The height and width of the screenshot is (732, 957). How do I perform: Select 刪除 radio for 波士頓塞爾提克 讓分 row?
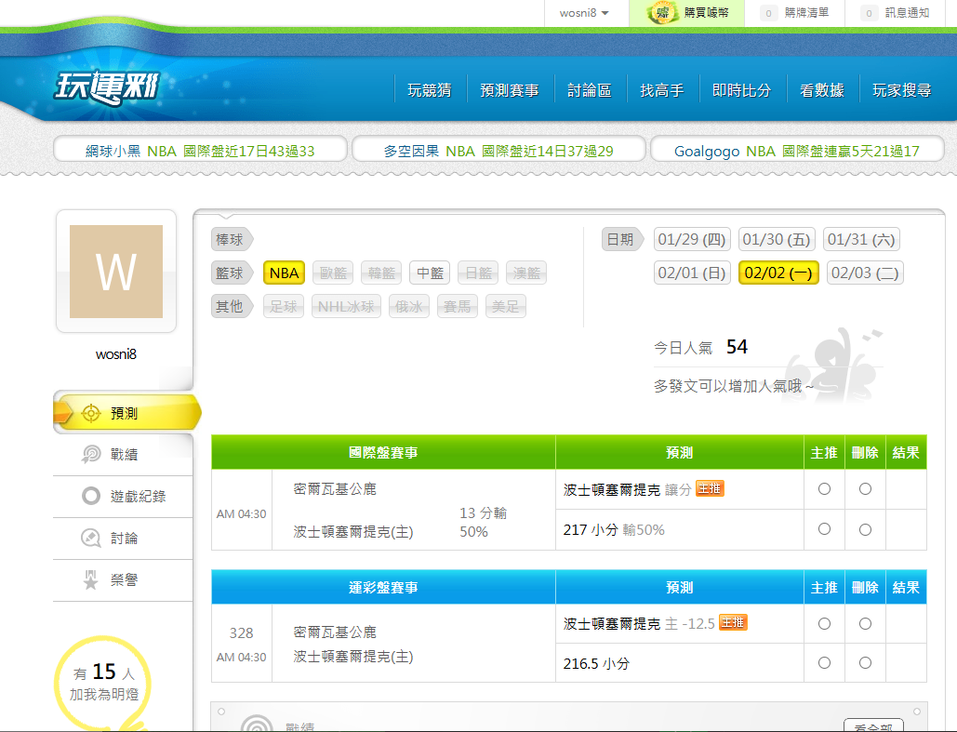pyautogui.click(x=865, y=489)
